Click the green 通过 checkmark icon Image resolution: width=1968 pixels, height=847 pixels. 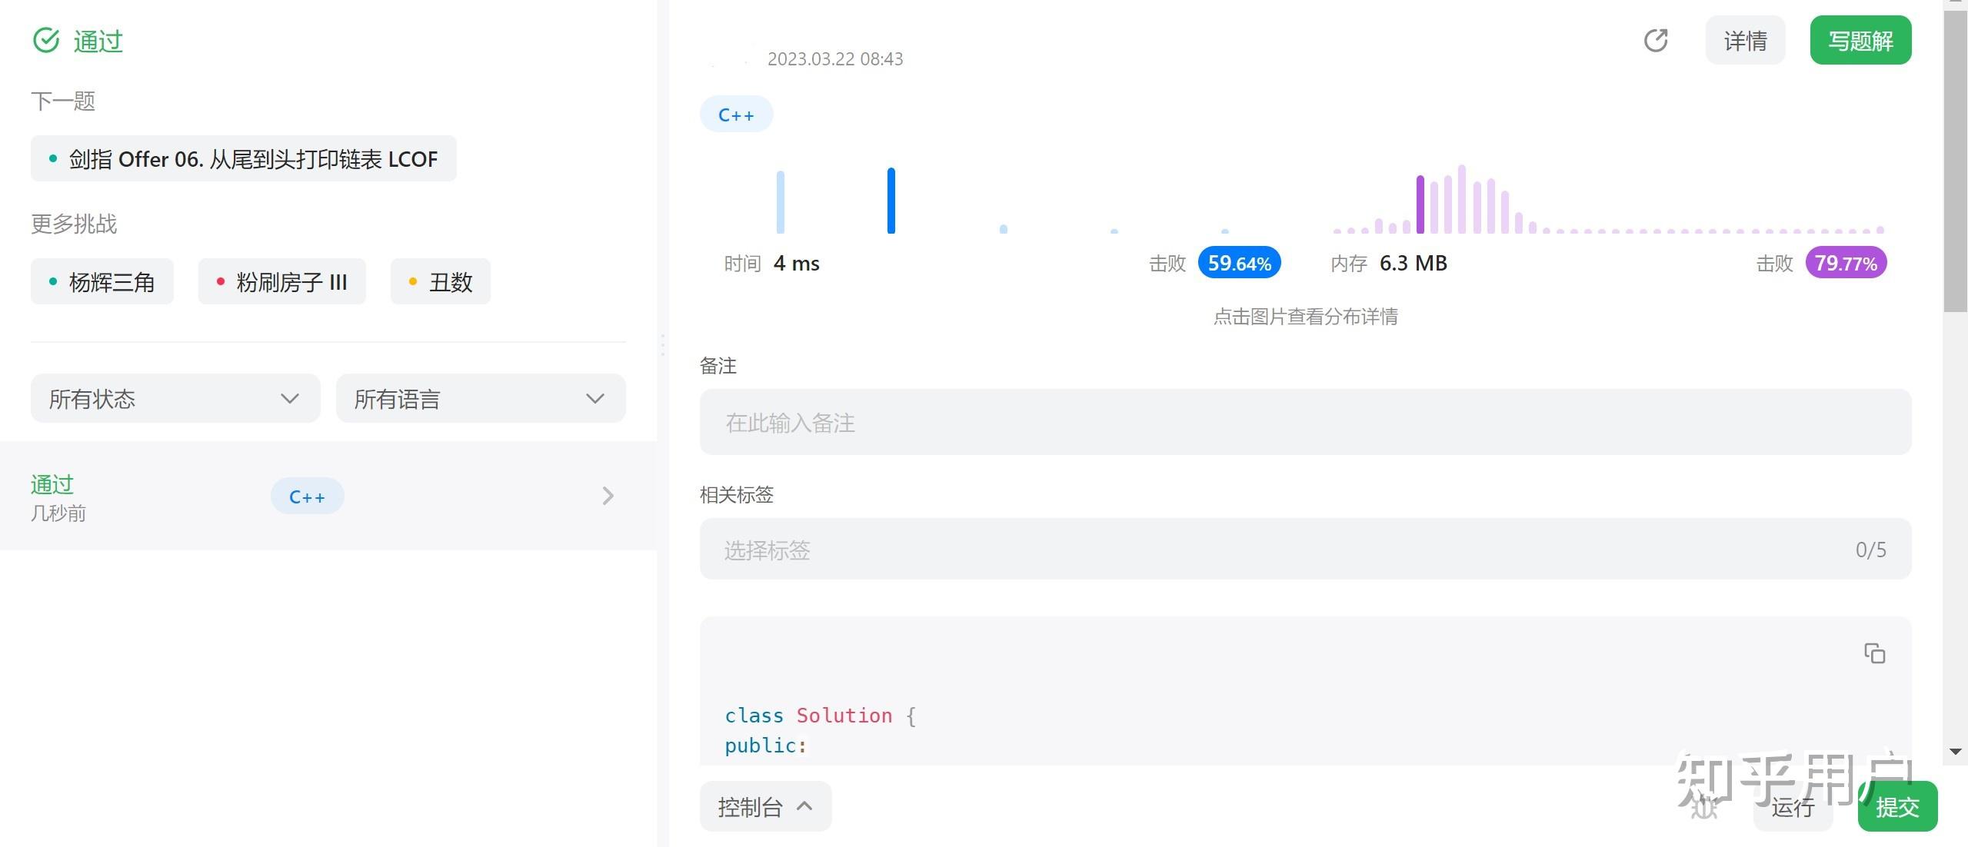point(46,40)
